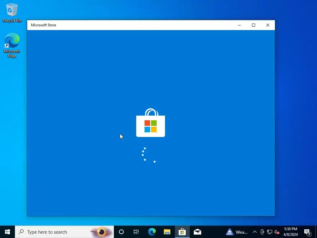Screen dimensions: 317x238
Task: Open the Action Center notifications icon
Action: 307,232
